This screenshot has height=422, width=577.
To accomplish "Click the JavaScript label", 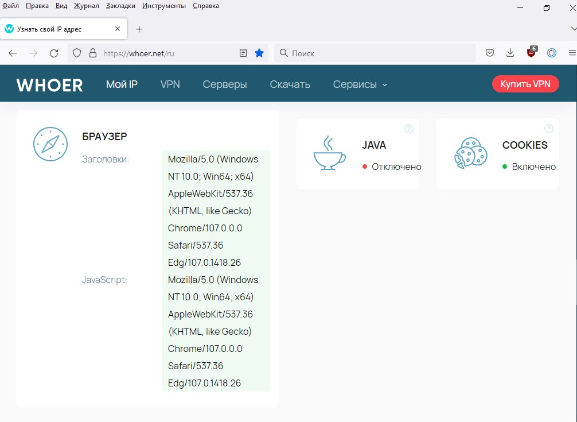I will (104, 280).
